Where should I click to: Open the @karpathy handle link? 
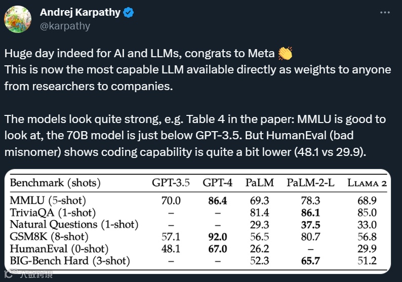65,26
